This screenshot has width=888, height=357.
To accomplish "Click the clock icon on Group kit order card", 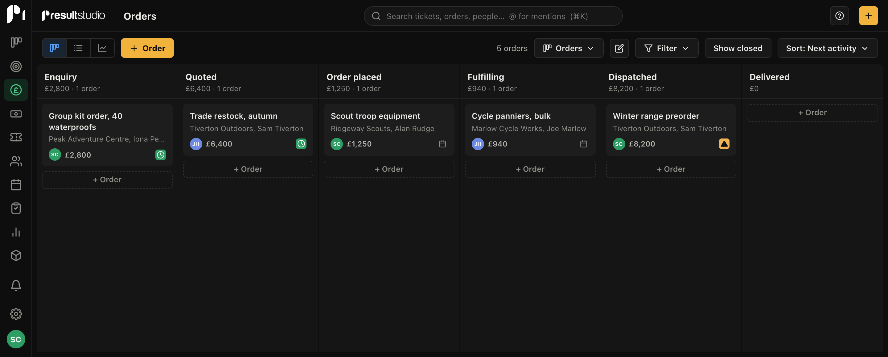I will 160,155.
